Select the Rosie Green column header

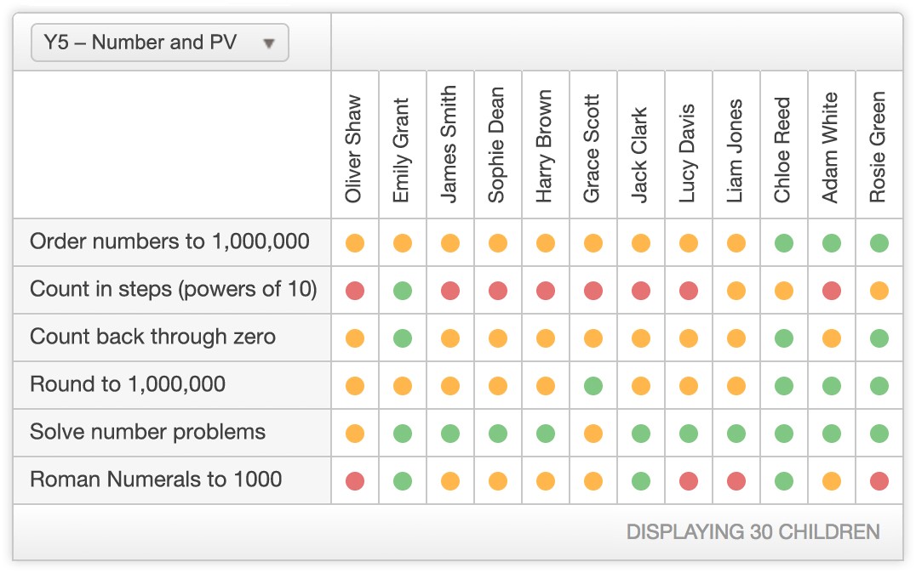(878, 147)
